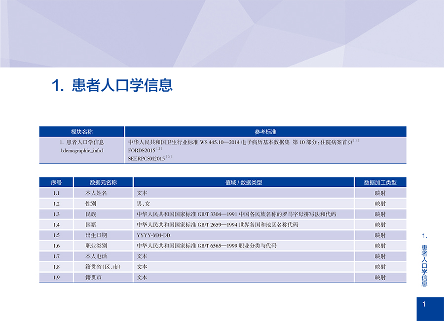
Task: Select the "序号" column header
Action: click(56, 182)
